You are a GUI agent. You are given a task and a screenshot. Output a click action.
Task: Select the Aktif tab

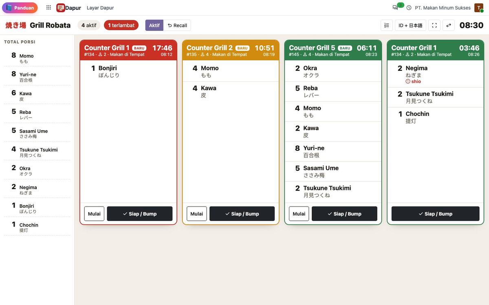coord(154,25)
